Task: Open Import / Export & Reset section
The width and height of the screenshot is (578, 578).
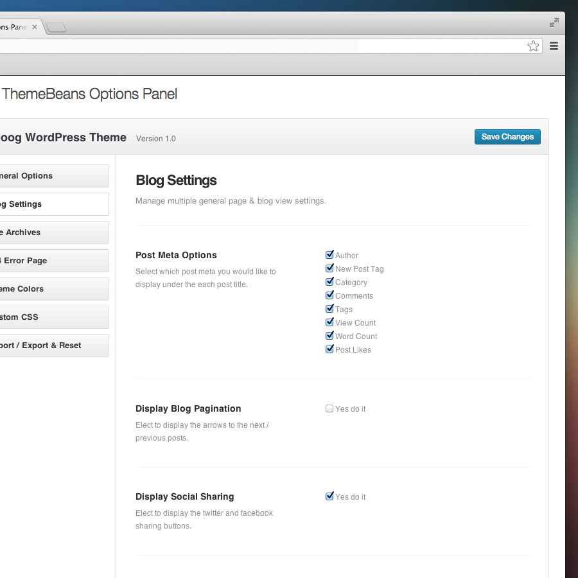Action: coord(51,346)
